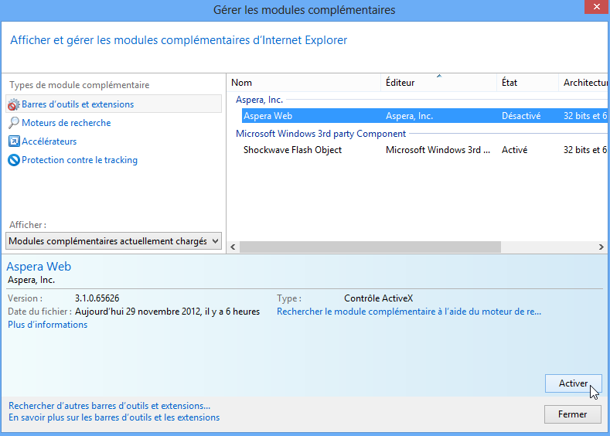Click the left scroll arrow

[233, 247]
